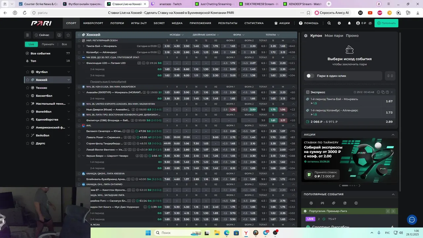Star Хоккей in sports sidebar
This screenshot has height=238, width=423.
tap(28, 80)
